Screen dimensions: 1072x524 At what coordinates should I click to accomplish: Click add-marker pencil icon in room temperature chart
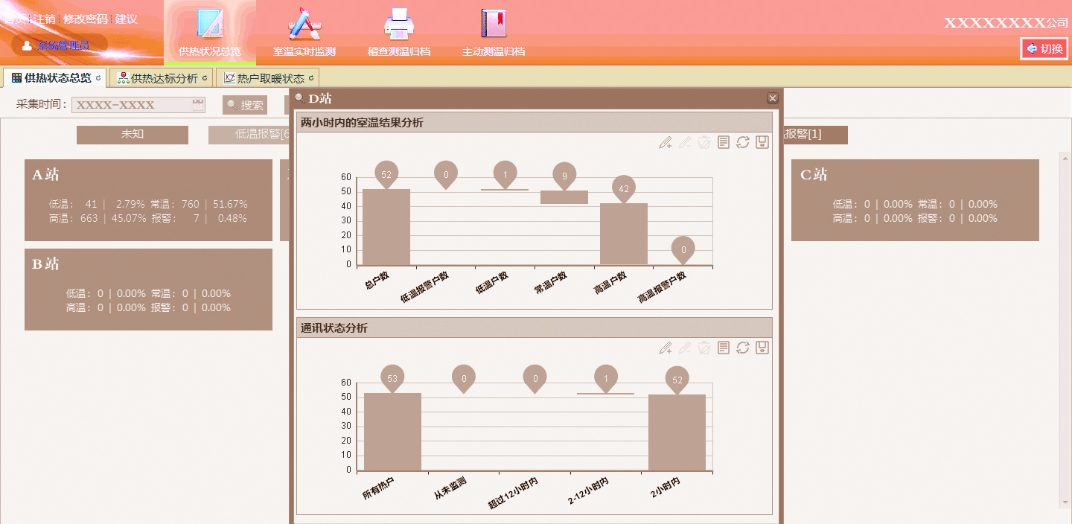(x=666, y=142)
